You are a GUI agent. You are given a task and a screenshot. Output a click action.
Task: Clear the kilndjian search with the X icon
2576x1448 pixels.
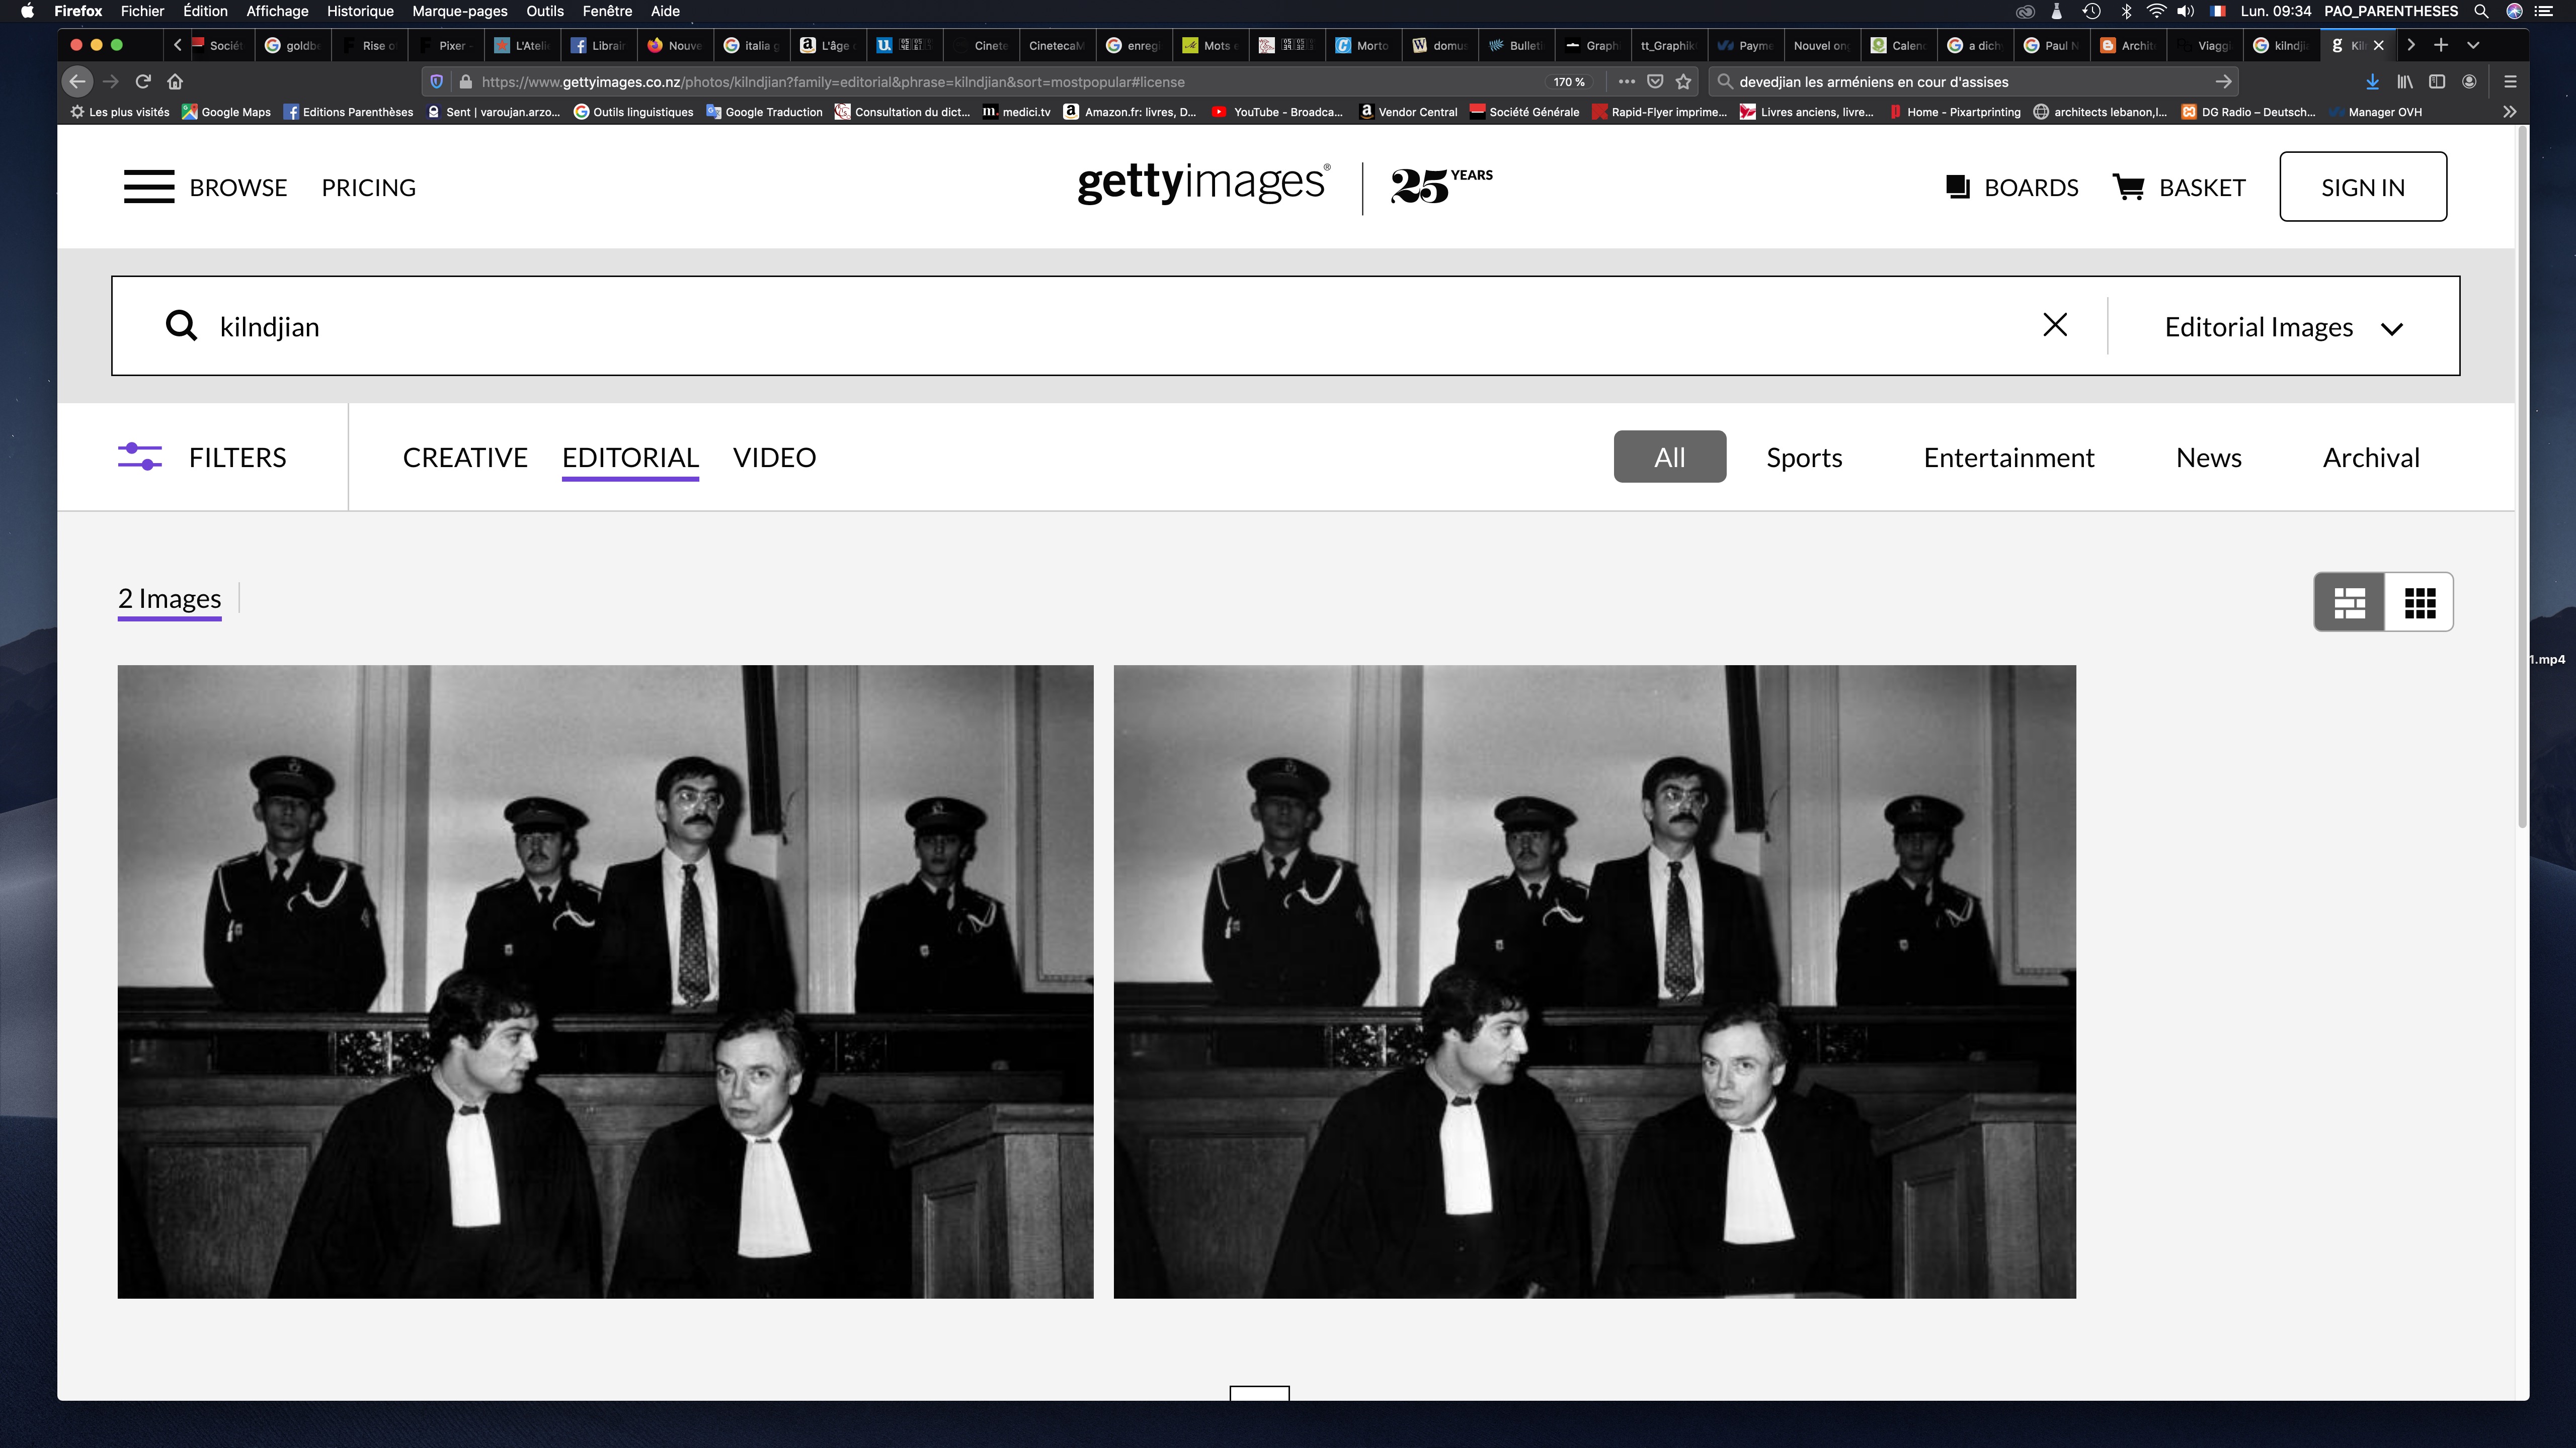[x=2055, y=325]
